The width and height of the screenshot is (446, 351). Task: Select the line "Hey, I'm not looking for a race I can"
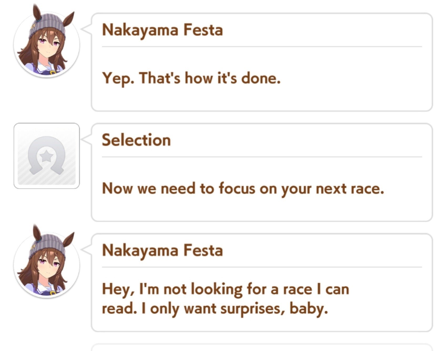[225, 289]
